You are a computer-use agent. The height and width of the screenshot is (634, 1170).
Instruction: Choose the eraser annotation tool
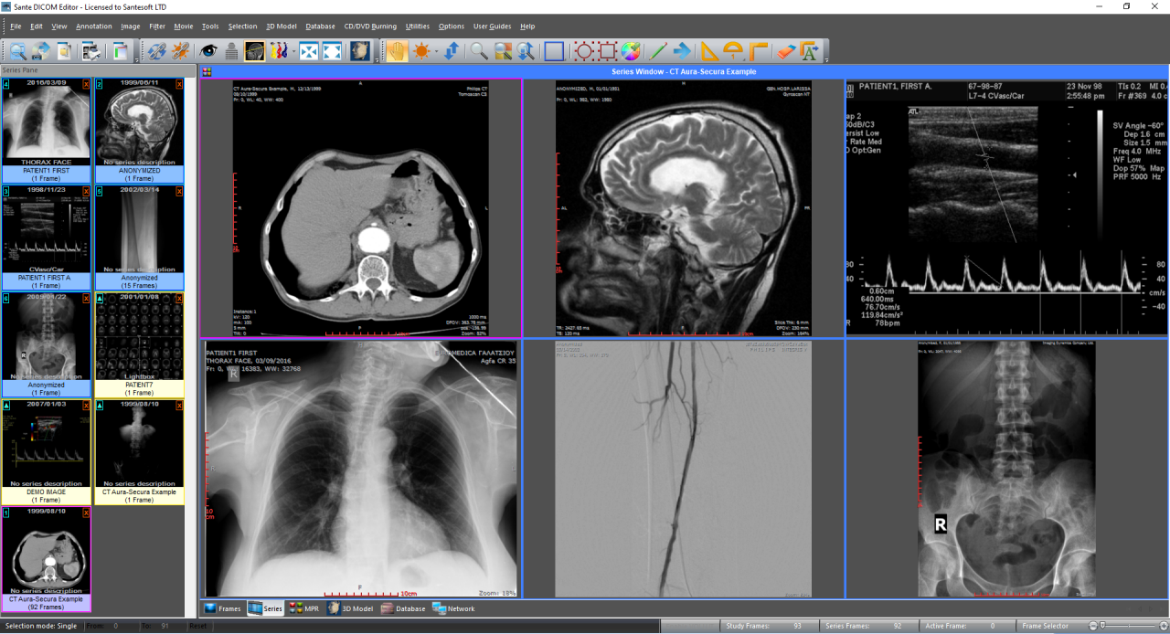pos(787,51)
